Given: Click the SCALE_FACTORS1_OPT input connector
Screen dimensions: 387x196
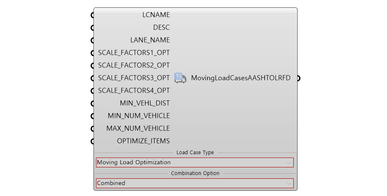Looking at the screenshot, I should coord(93,53).
